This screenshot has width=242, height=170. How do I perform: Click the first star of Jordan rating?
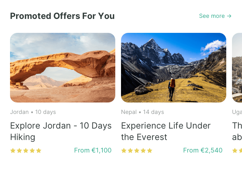13,151
